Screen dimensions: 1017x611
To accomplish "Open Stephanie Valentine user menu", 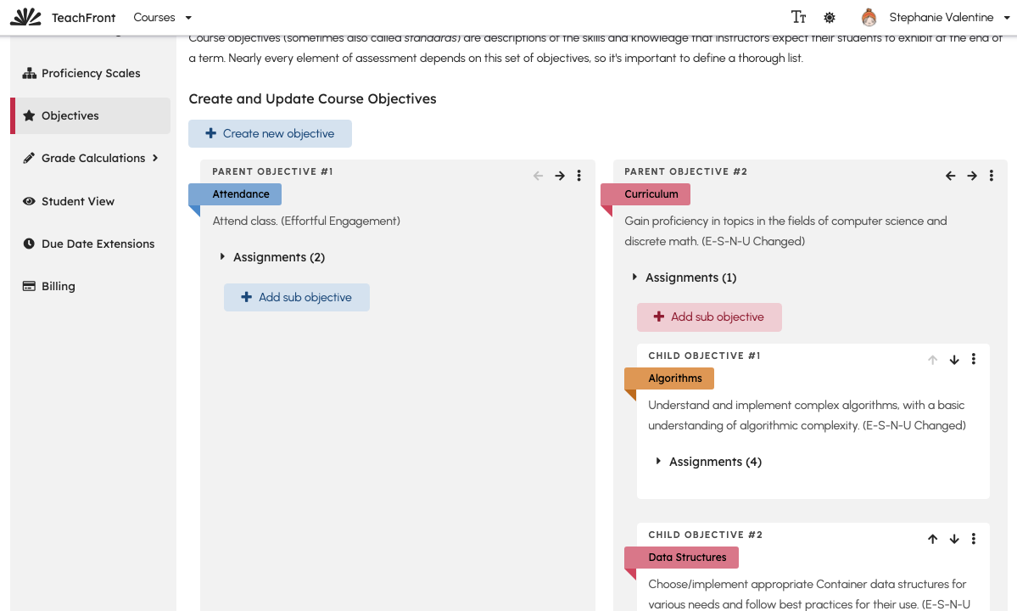I will coord(936,18).
